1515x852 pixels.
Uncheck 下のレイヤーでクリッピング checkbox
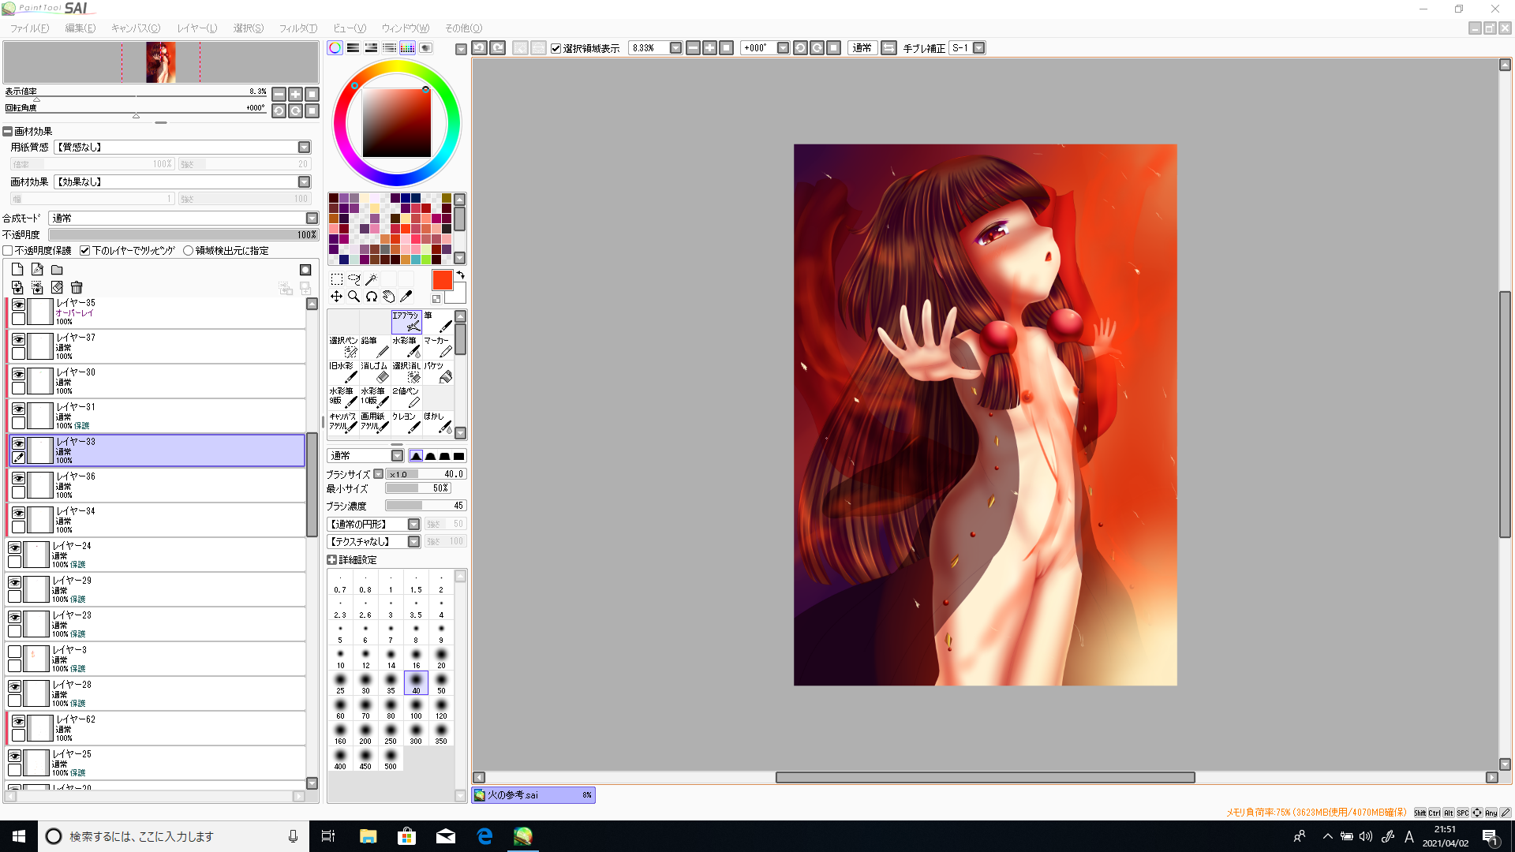tap(85, 251)
